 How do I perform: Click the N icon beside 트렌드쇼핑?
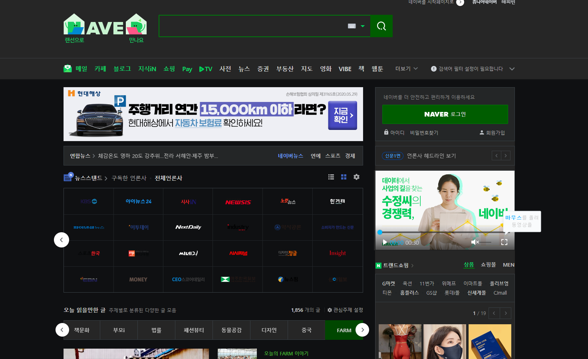(379, 265)
